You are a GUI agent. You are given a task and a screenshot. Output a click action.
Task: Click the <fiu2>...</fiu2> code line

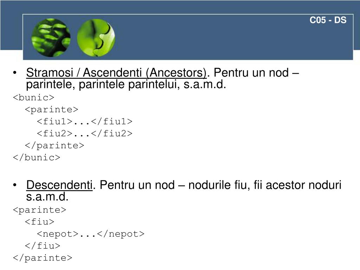[x=85, y=133]
